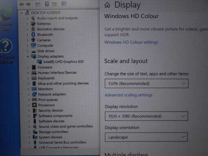Viewport: 208px width, 156px height.
Task: Expand the Monitors node arrow
Action: tap(28, 89)
